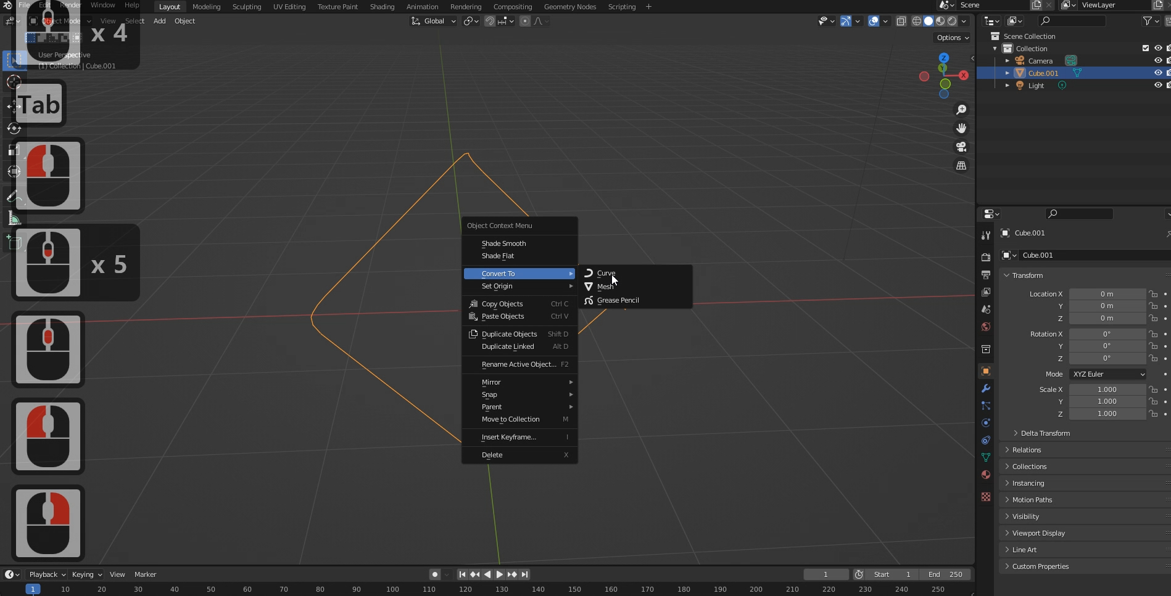Enable wireframe viewport shading
This screenshot has width=1171, height=596.
pyautogui.click(x=917, y=21)
